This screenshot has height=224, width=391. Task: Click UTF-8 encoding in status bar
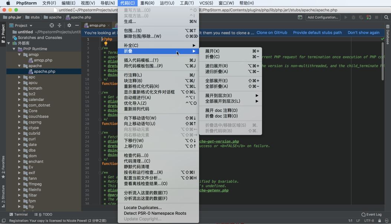(x=369, y=221)
